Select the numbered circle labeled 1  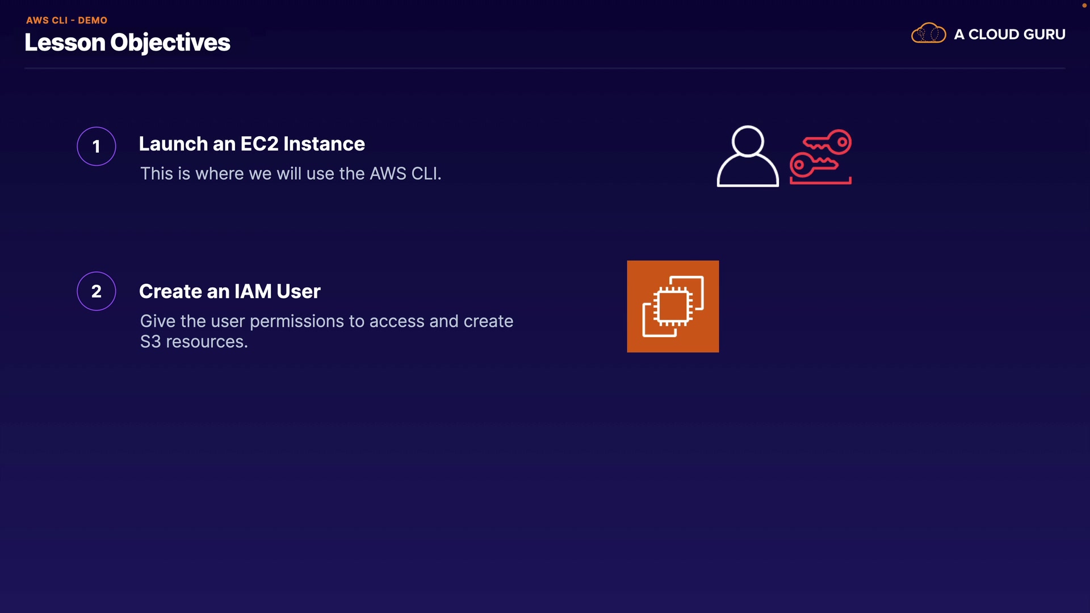tap(97, 146)
